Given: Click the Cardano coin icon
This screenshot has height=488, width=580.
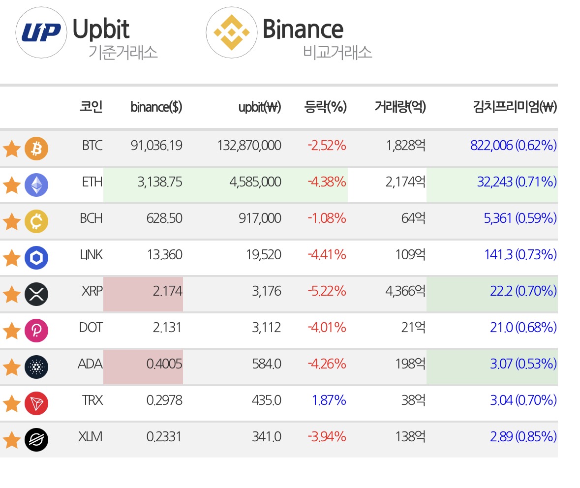Looking at the screenshot, I should point(36,366).
